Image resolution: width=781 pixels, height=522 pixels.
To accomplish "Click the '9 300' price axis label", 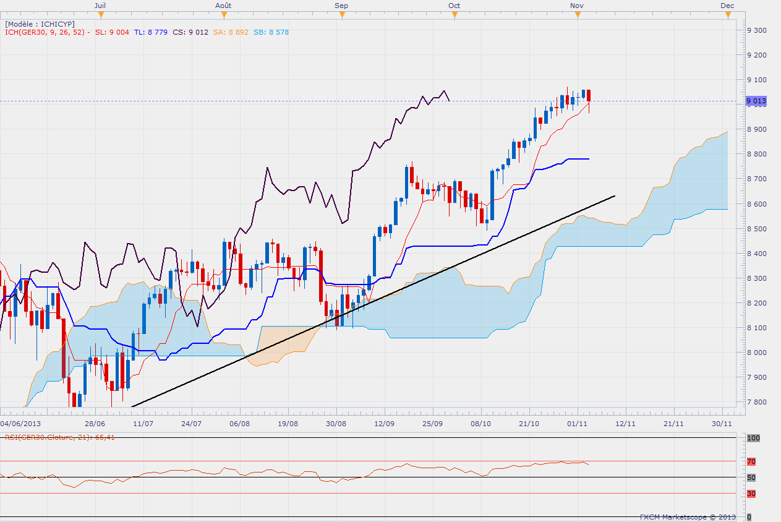I will click(x=757, y=30).
